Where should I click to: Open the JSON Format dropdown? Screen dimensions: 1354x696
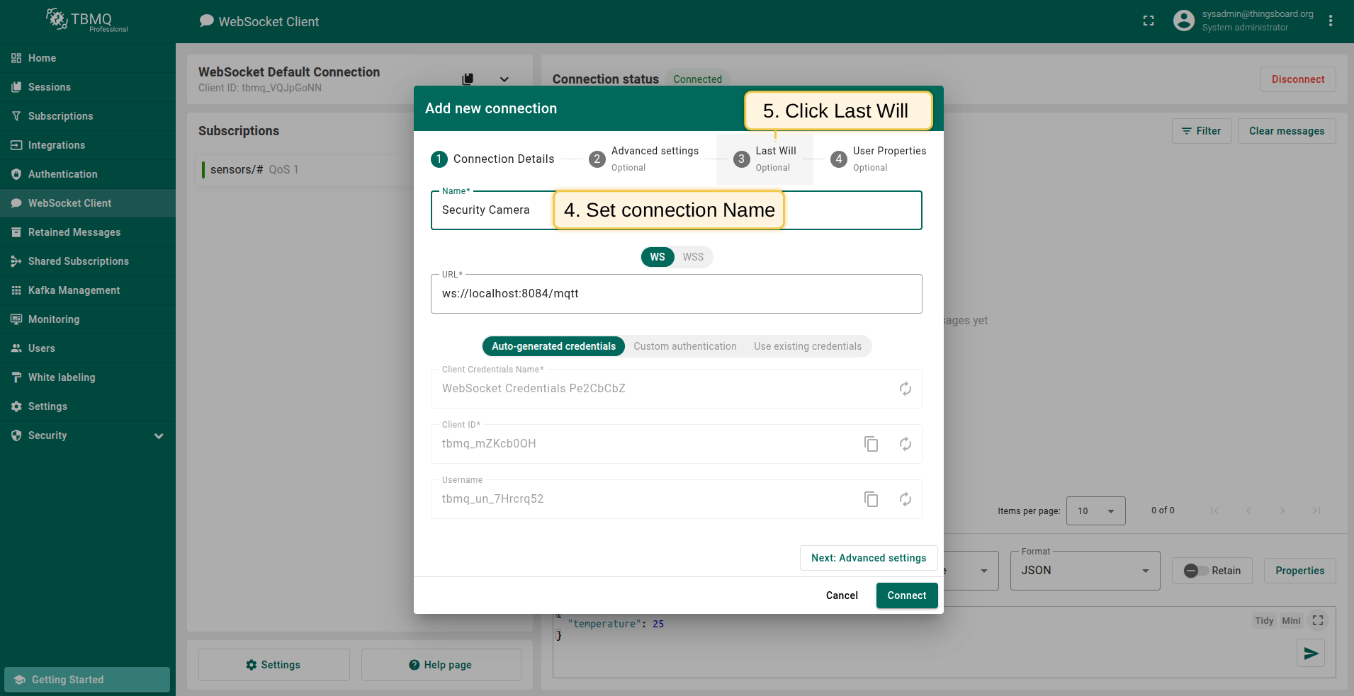pos(1084,571)
